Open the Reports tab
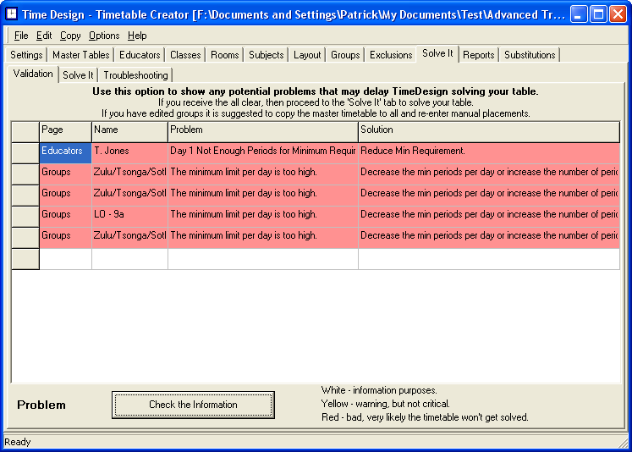Screen dimensions: 632x452 point(478,55)
